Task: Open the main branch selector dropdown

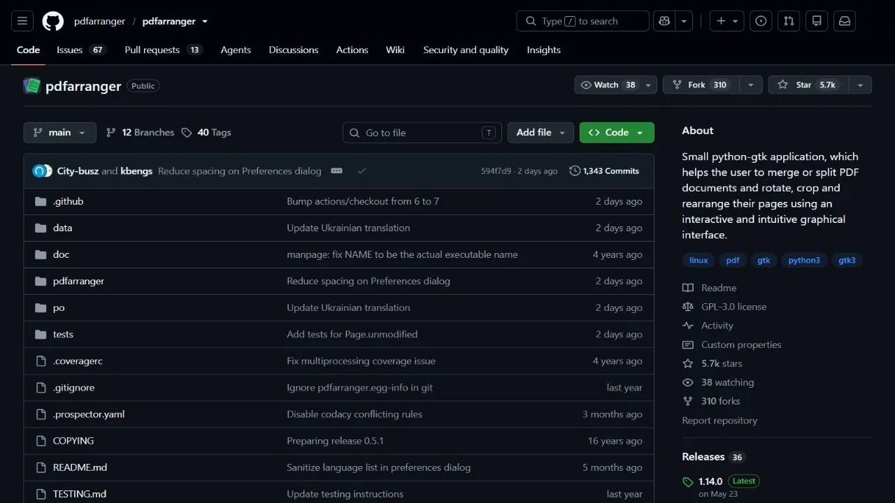Action: pyautogui.click(x=59, y=133)
